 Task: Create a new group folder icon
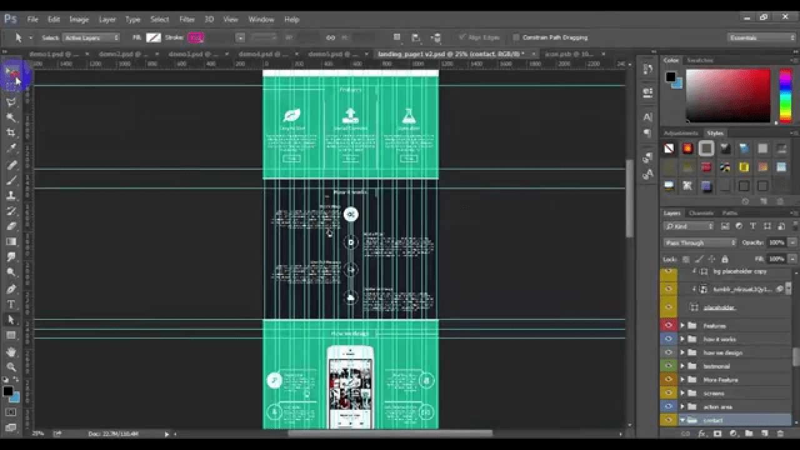(749, 433)
